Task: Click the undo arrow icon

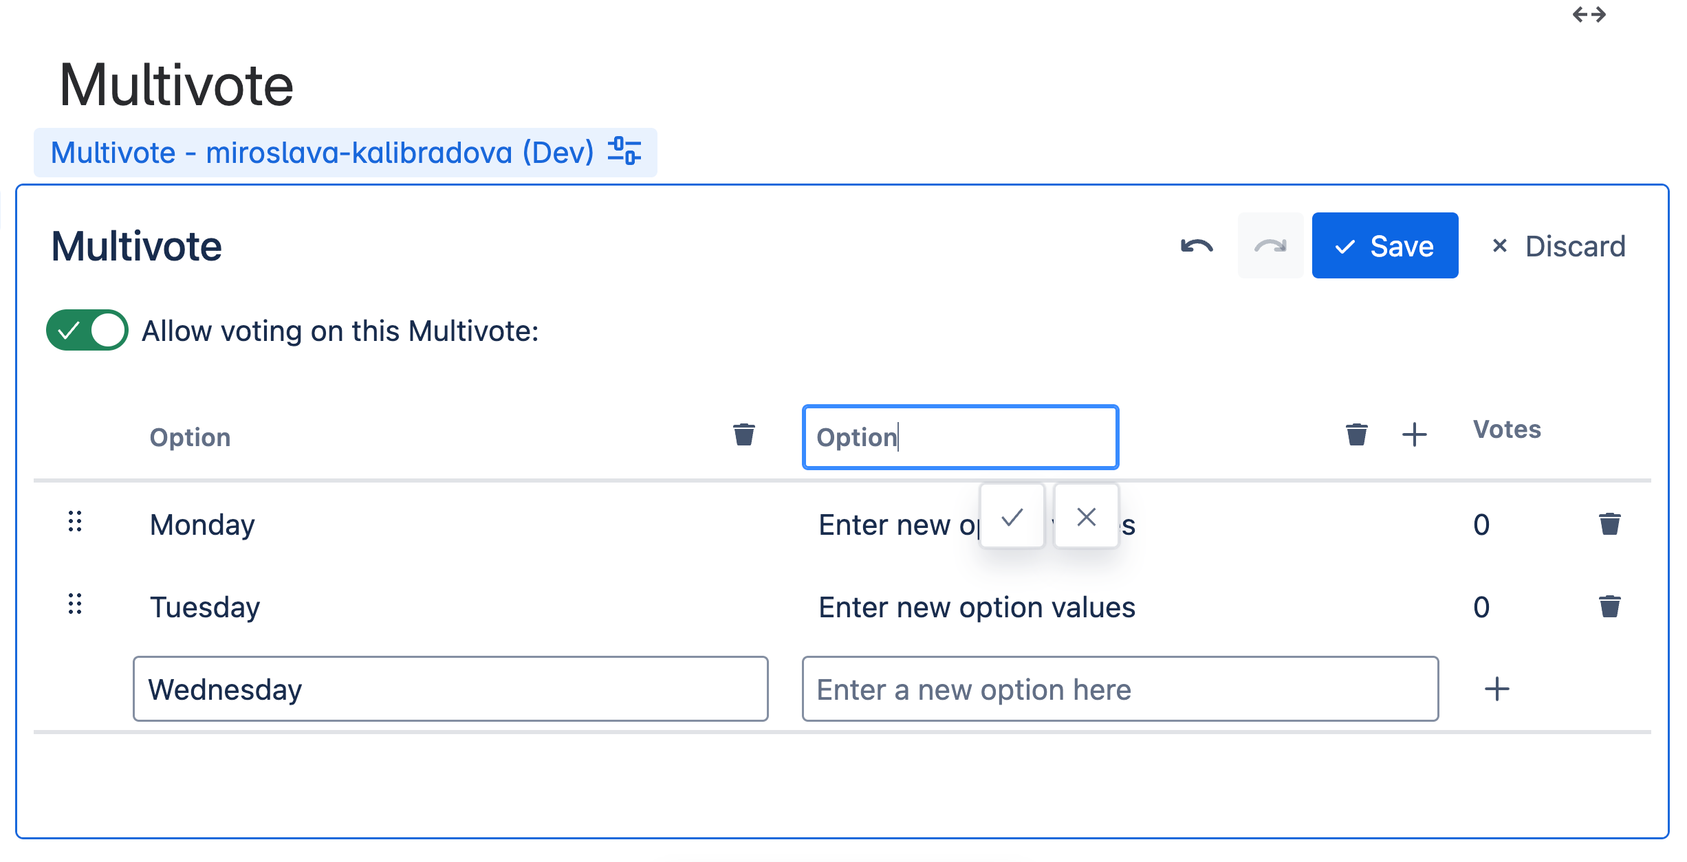Action: 1197,246
